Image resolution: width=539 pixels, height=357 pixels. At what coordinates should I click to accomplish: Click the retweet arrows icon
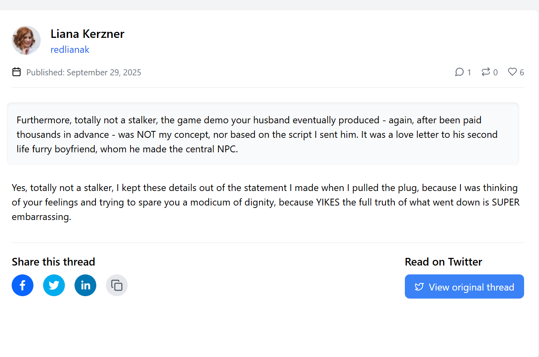click(486, 72)
